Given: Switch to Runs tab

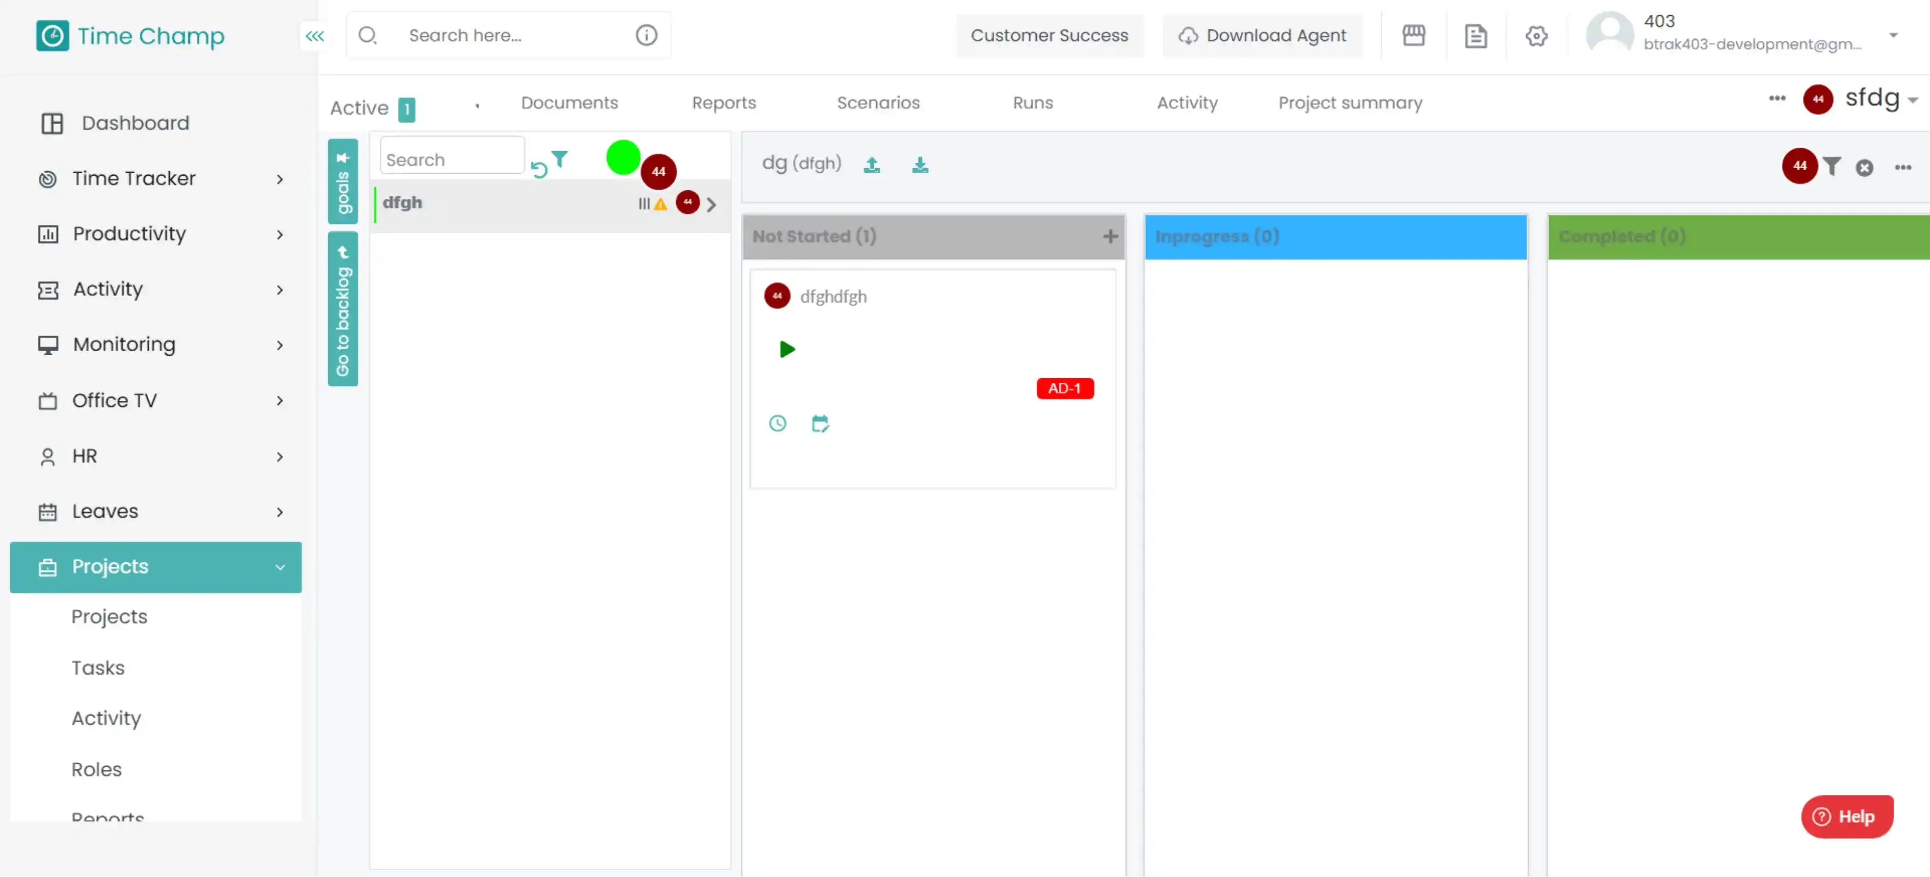Looking at the screenshot, I should tap(1033, 103).
